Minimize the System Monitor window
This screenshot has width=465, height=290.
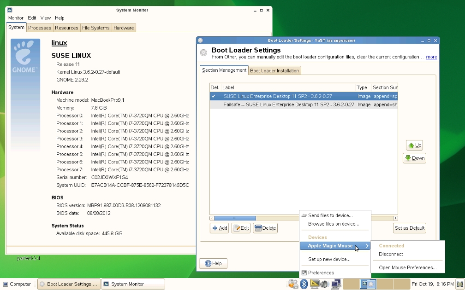(255, 10)
